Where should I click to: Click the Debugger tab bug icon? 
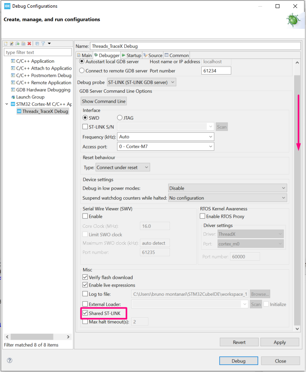96,55
